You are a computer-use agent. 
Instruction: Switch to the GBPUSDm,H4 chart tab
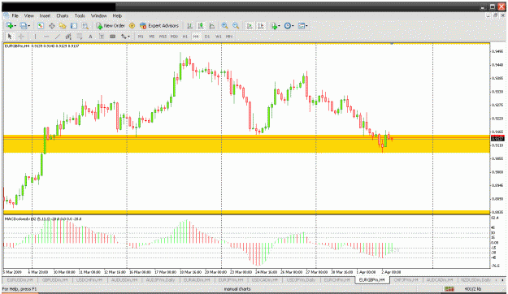pyautogui.click(x=54, y=279)
